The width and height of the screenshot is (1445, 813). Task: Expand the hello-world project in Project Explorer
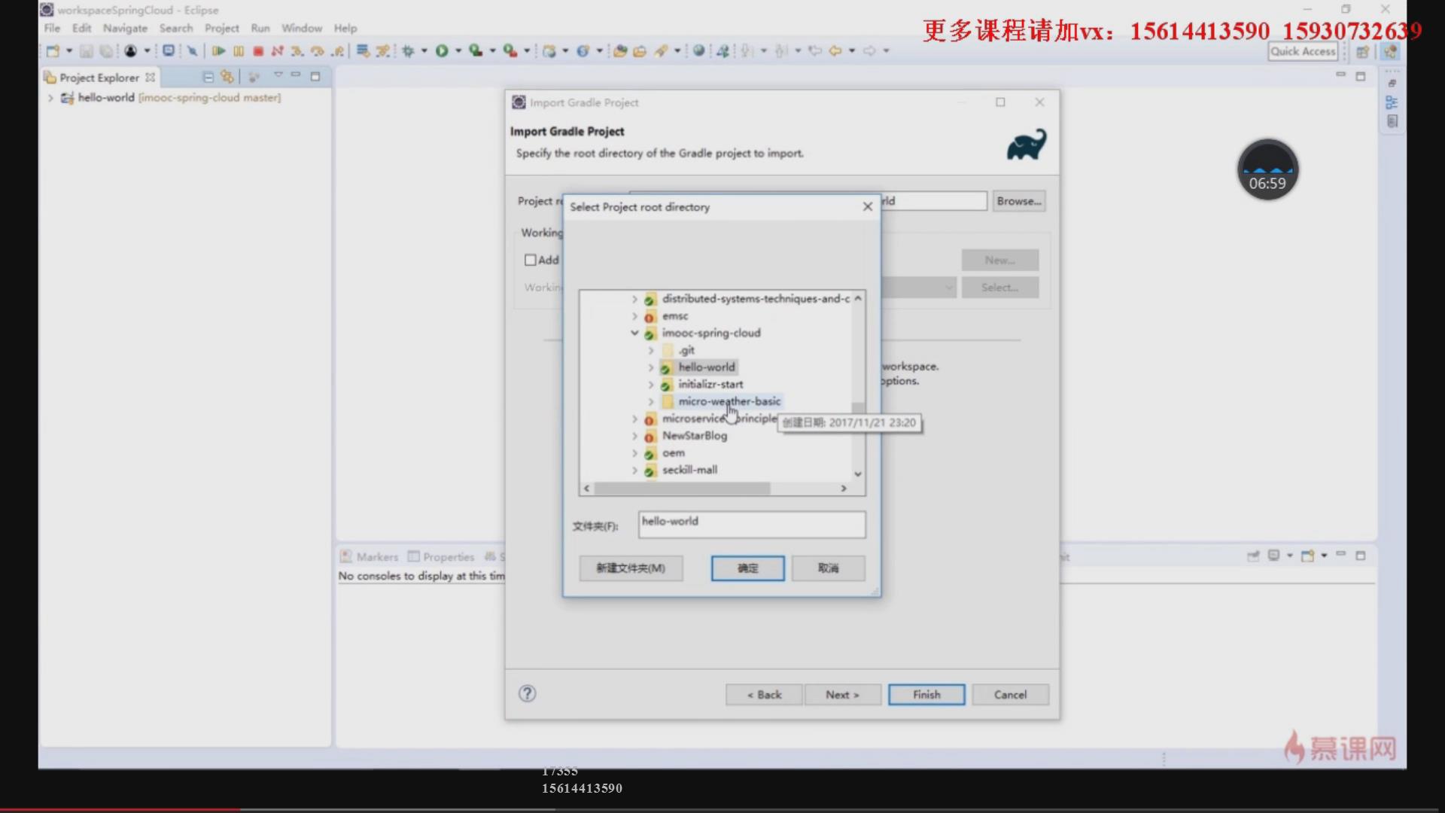pyautogui.click(x=50, y=98)
